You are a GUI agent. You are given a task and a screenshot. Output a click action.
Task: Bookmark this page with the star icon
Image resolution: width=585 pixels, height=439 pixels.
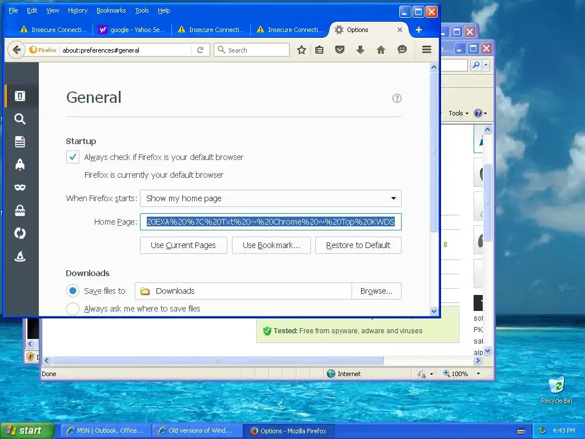302,50
